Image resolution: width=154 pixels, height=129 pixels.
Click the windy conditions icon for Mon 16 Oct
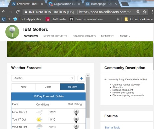pos(39,112)
